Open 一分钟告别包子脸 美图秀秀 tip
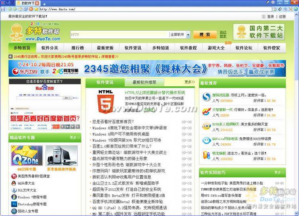The width and height of the screenshot is (299, 216). tap(232, 183)
